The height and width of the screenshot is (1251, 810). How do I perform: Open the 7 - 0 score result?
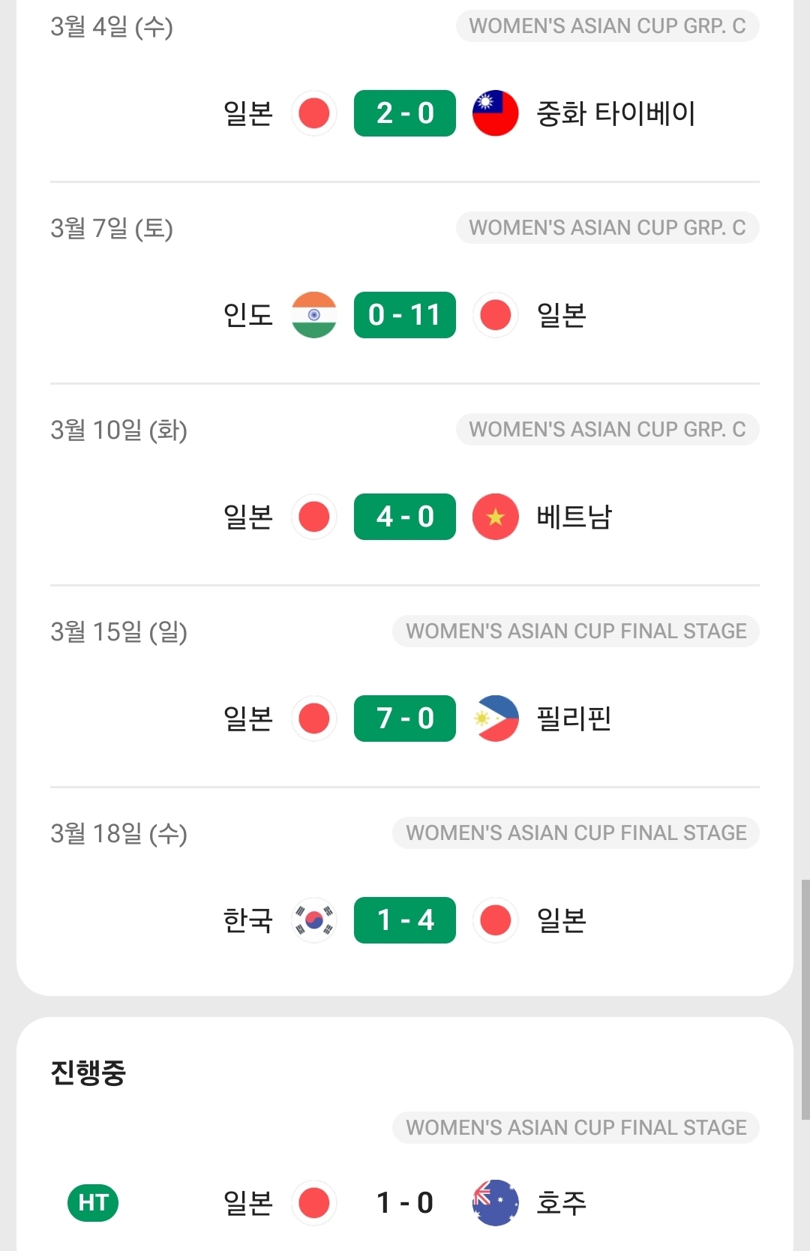405,718
